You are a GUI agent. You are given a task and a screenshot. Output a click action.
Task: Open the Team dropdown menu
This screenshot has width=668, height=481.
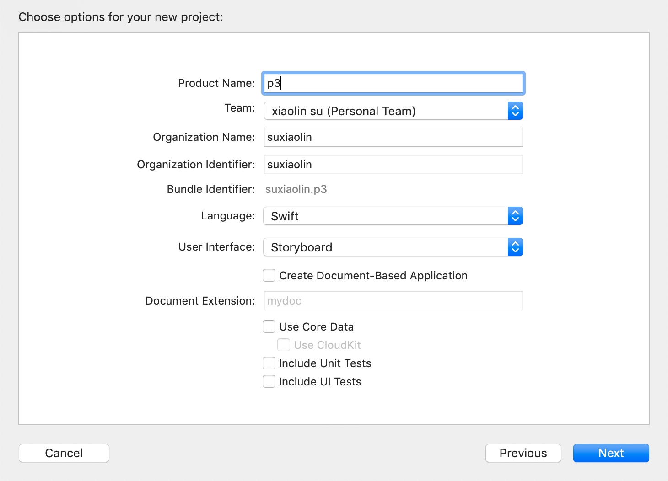click(393, 111)
